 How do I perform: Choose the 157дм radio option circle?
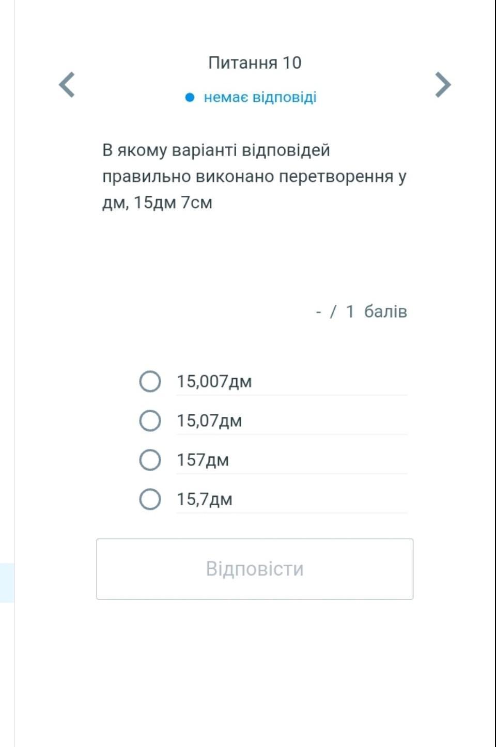tap(150, 460)
